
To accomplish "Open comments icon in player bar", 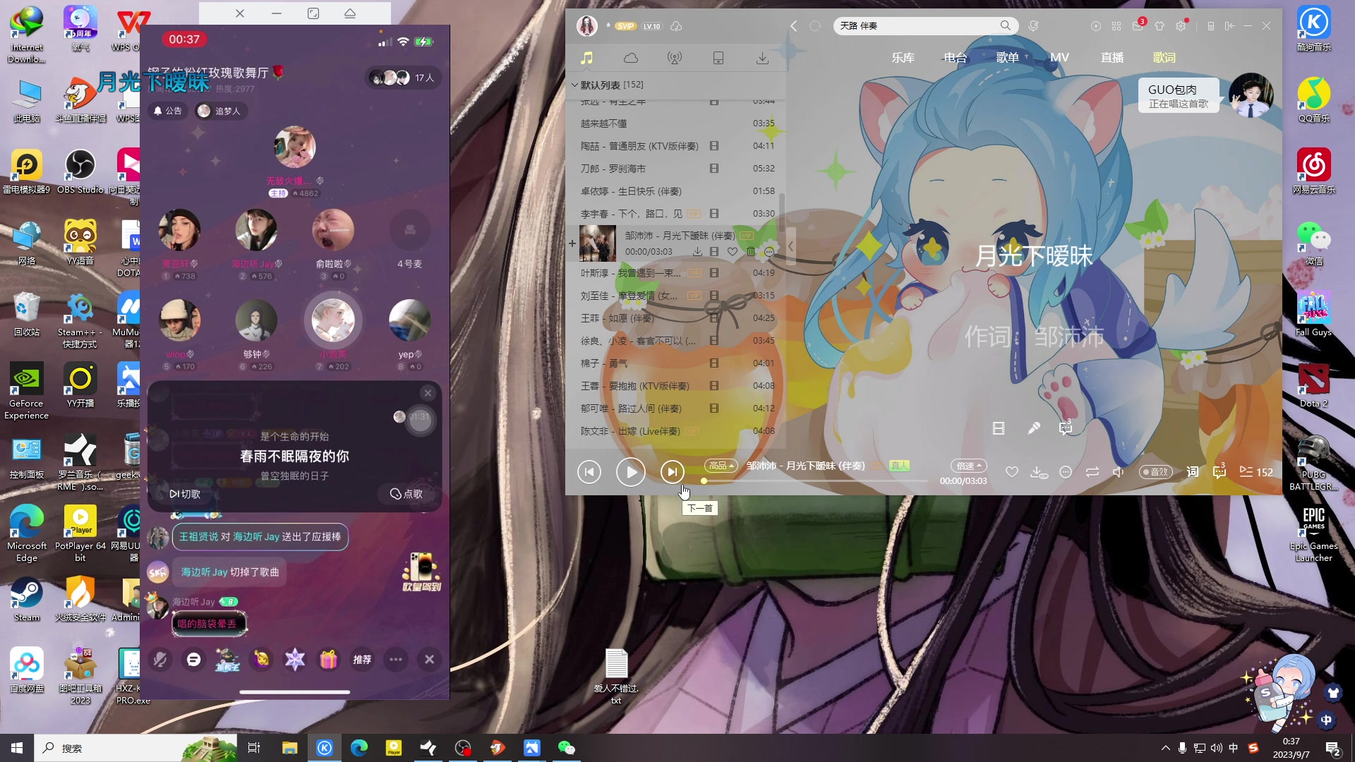I will (x=1219, y=471).
